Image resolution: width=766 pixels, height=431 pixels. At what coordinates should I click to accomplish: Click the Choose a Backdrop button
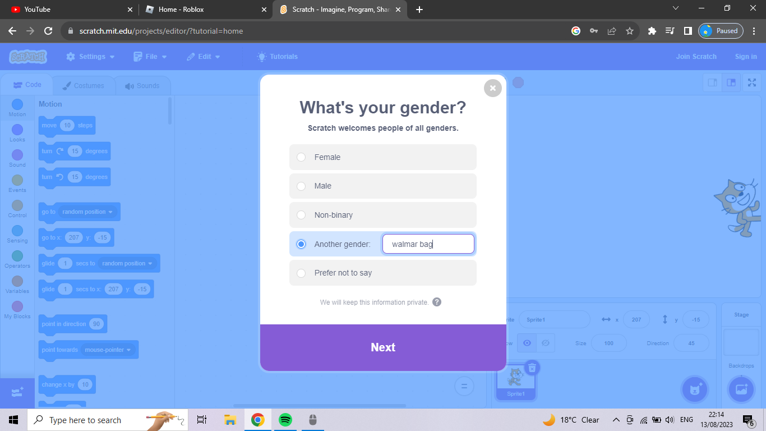pyautogui.click(x=741, y=389)
